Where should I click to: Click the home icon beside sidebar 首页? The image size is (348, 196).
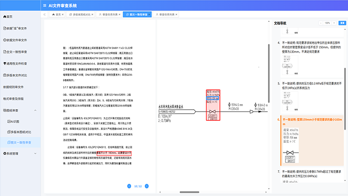click(x=5, y=17)
